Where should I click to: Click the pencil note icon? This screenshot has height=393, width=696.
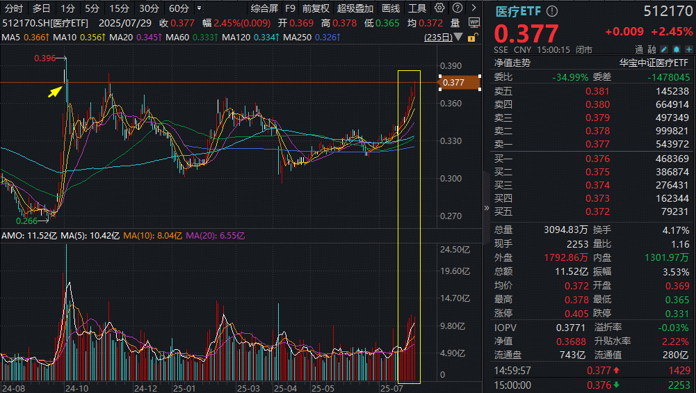coord(664,49)
